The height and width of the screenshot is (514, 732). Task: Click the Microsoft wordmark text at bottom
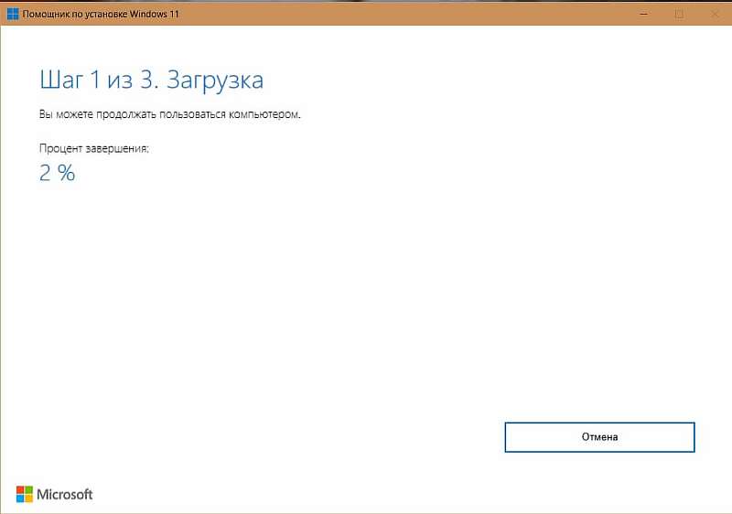click(x=64, y=495)
